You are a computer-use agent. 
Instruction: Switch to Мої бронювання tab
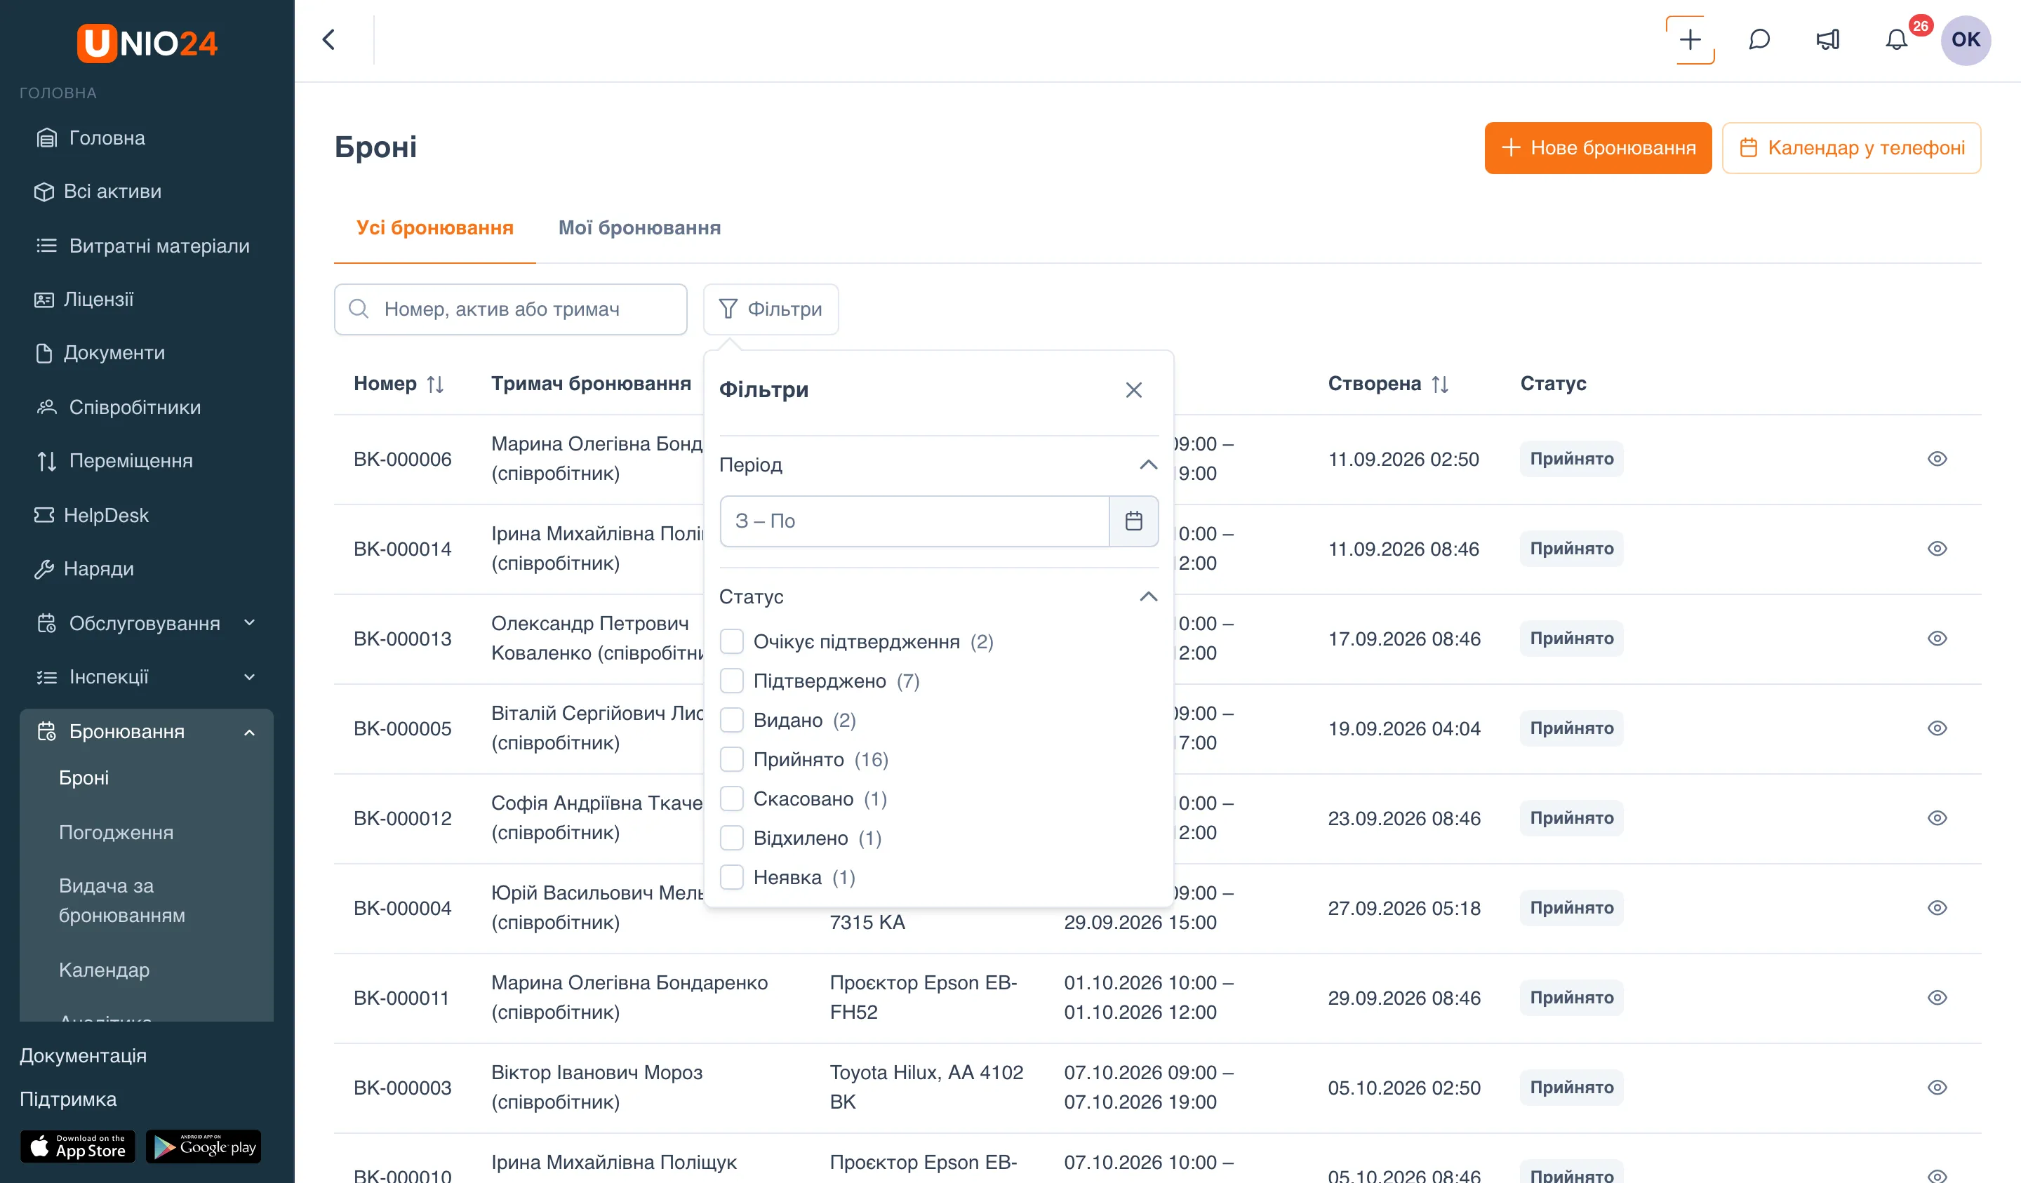639,228
